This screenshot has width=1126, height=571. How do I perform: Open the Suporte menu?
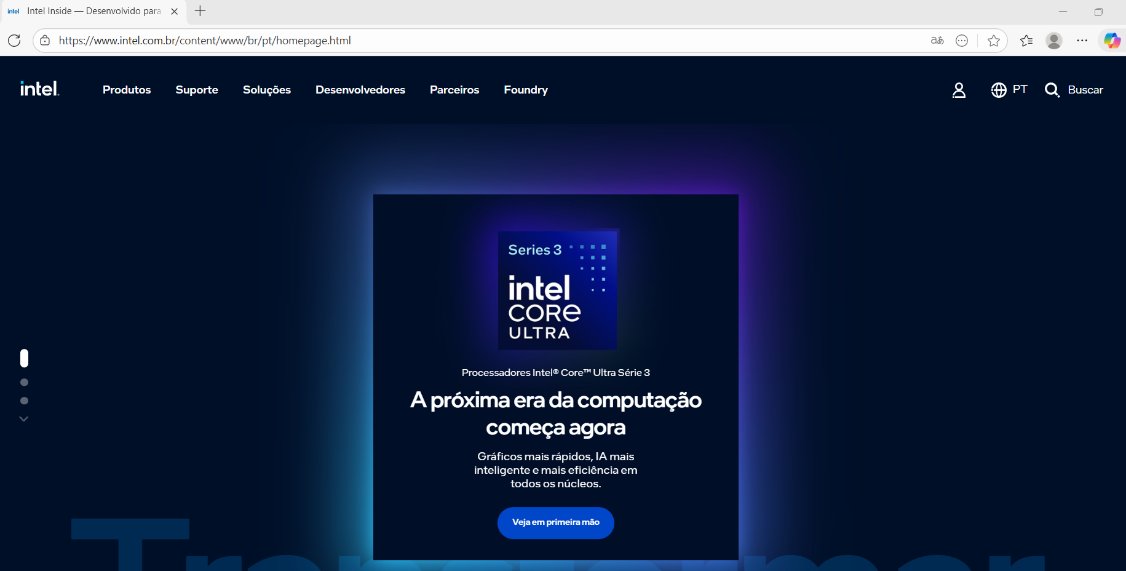coord(197,90)
